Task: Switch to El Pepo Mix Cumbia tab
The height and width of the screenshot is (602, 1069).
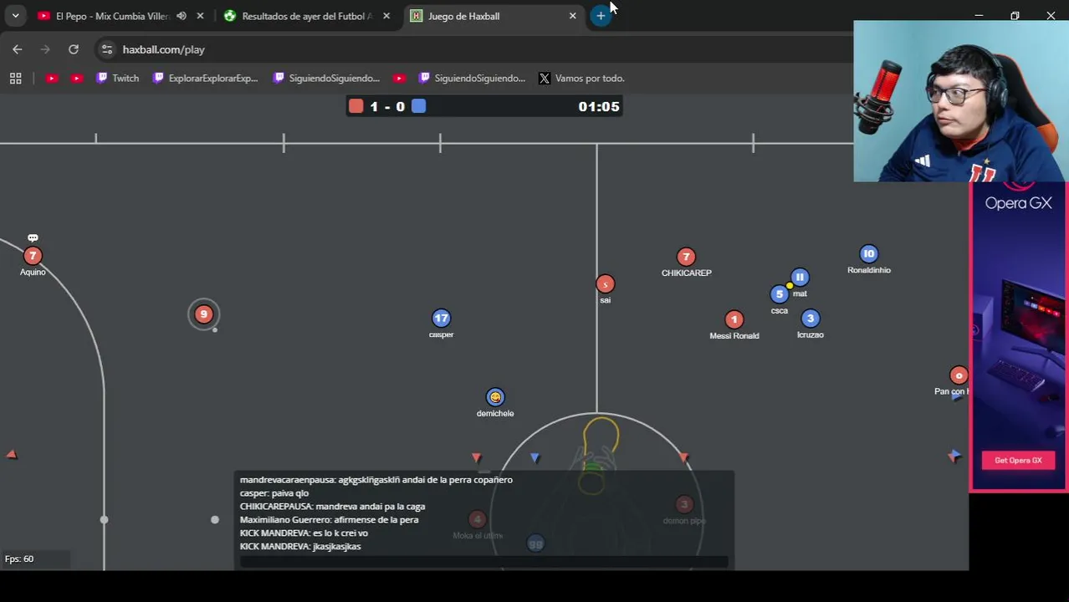Action: click(111, 16)
